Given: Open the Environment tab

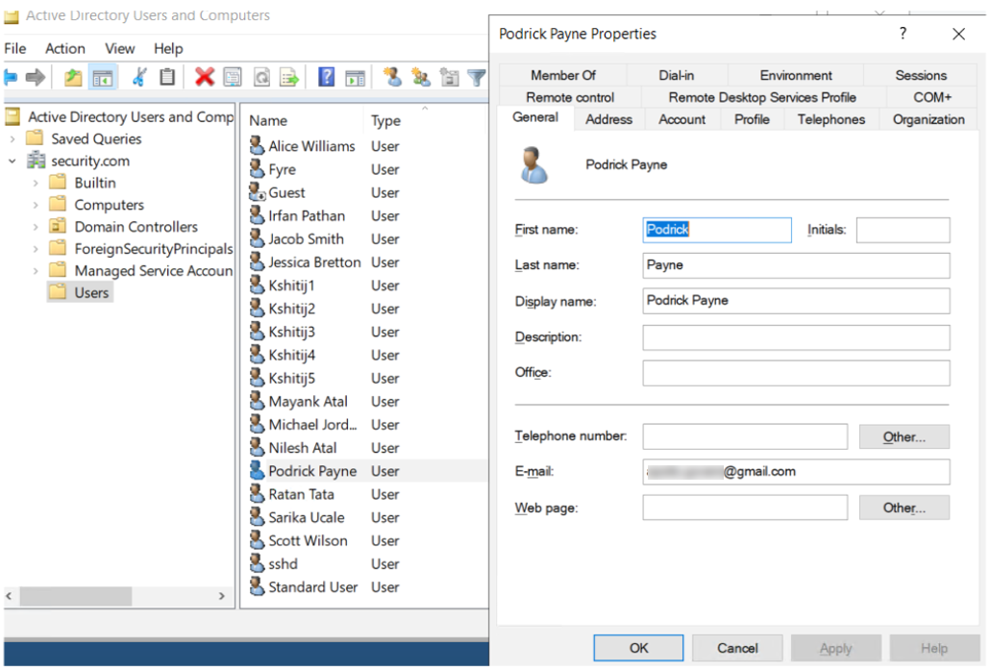Looking at the screenshot, I should (796, 75).
